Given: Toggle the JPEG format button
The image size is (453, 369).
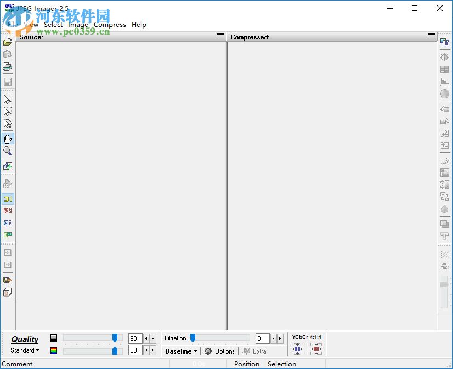Looking at the screenshot, I should 8,199.
